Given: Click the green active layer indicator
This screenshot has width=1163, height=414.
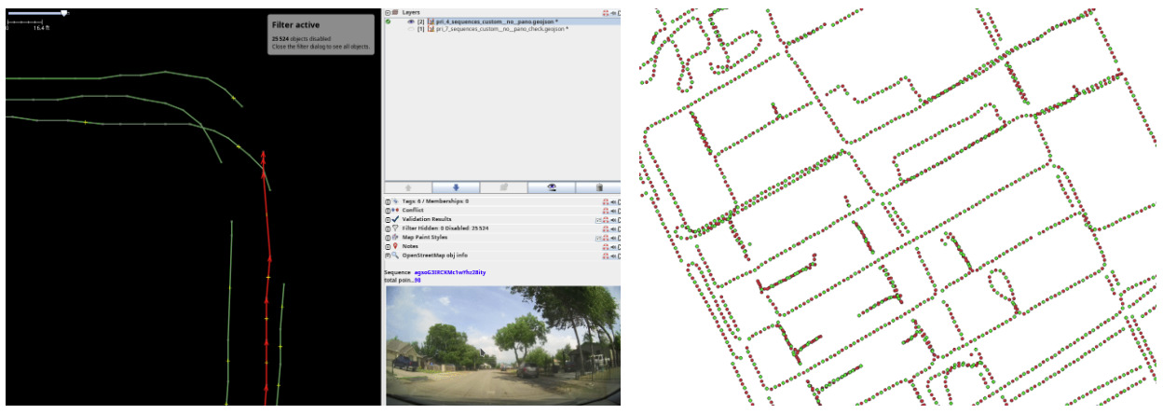Looking at the screenshot, I should [x=388, y=21].
